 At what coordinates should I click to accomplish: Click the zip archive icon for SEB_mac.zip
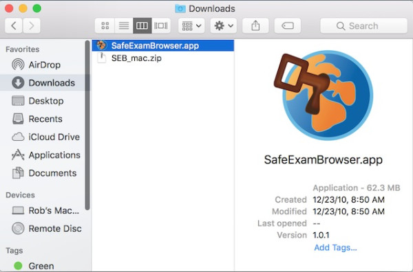(x=101, y=58)
